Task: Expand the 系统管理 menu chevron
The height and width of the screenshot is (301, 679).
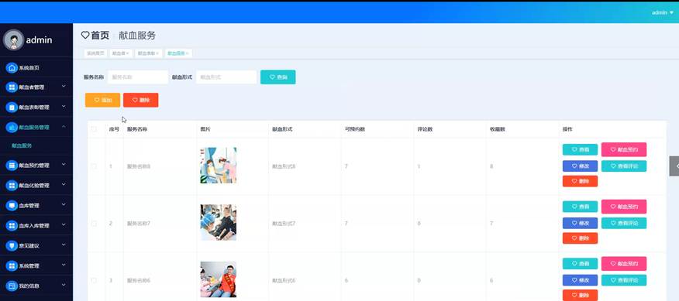Action: pos(64,265)
